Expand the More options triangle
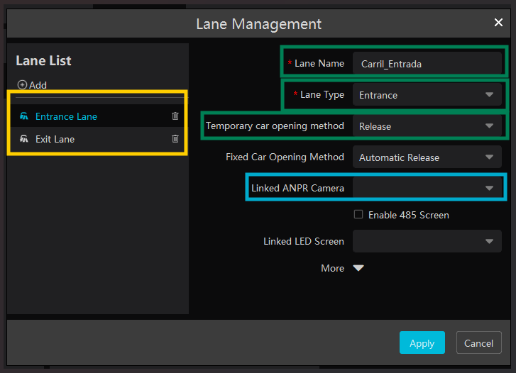Viewport: 516px width, 373px height. click(x=358, y=268)
